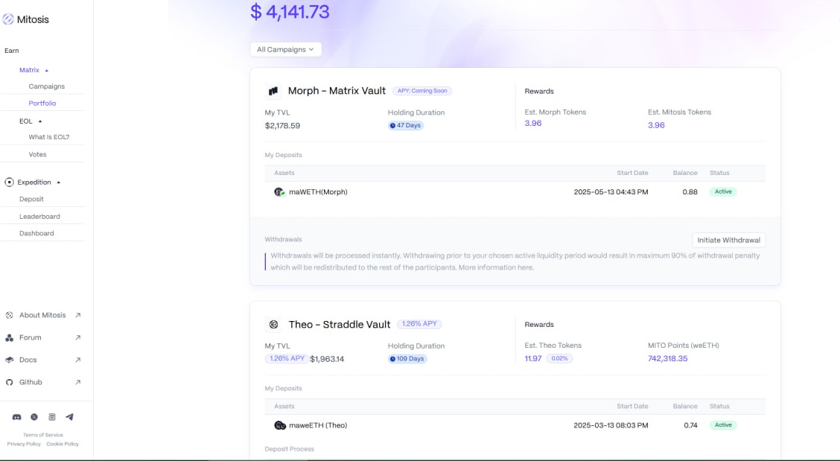Click the maWETH(Morph) asset name

point(318,192)
